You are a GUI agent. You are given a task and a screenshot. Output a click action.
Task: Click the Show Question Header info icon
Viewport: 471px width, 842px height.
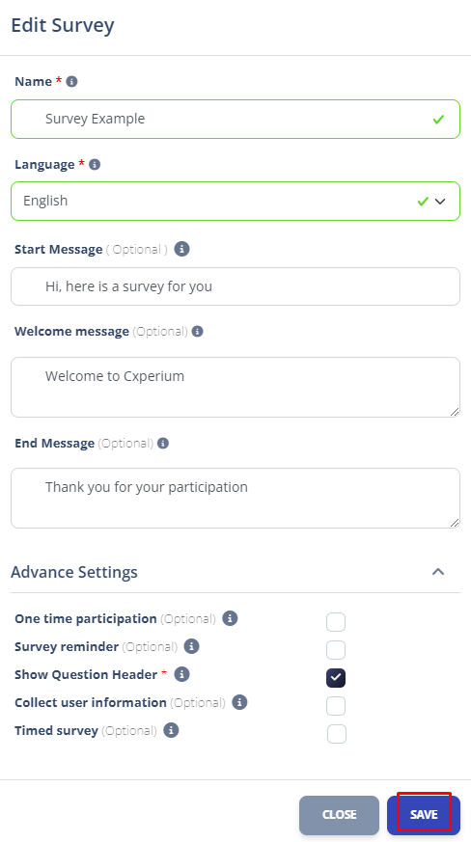tap(181, 674)
